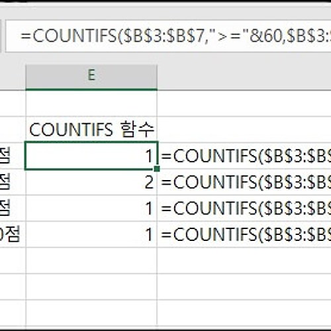The width and height of the screenshot is (331, 331).
Task: Select the 점 cell left of value 2
Action: pos(13,182)
